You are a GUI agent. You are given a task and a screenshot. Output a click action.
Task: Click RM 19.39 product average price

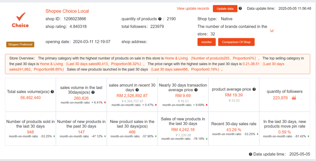click(x=234, y=95)
